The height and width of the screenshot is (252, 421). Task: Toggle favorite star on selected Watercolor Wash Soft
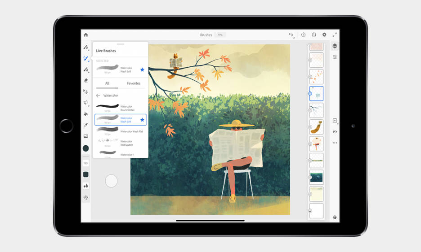(142, 70)
